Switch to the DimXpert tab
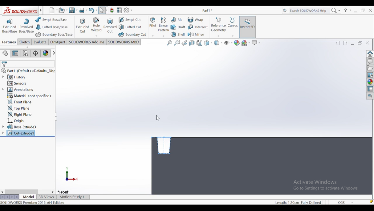The height and width of the screenshot is (211, 374). 58,42
